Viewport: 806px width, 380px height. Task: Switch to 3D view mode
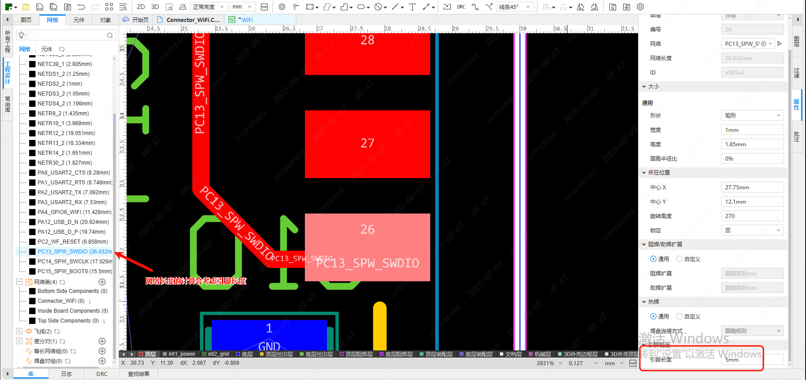(x=155, y=7)
